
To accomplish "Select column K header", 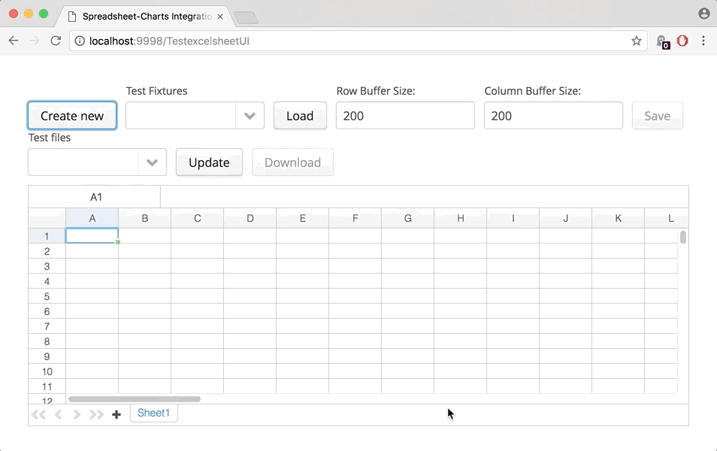I will (x=618, y=218).
